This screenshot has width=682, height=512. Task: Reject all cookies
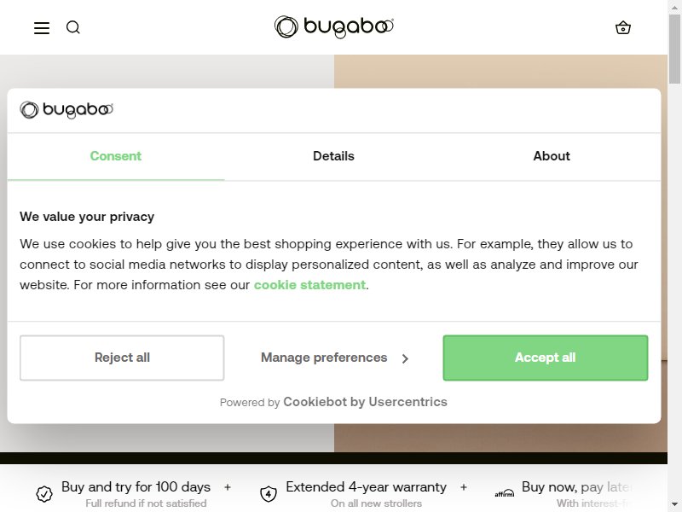122,358
